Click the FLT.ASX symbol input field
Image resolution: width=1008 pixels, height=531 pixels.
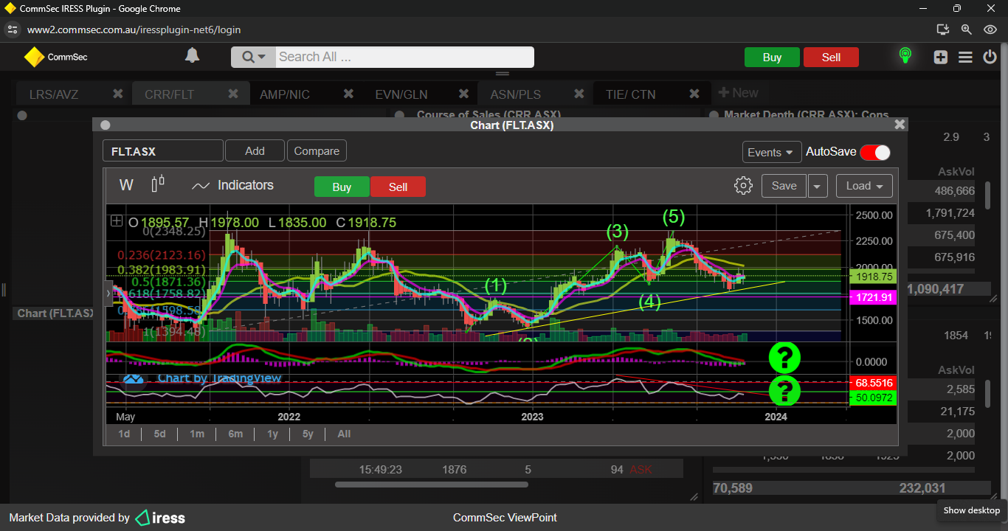(x=163, y=151)
